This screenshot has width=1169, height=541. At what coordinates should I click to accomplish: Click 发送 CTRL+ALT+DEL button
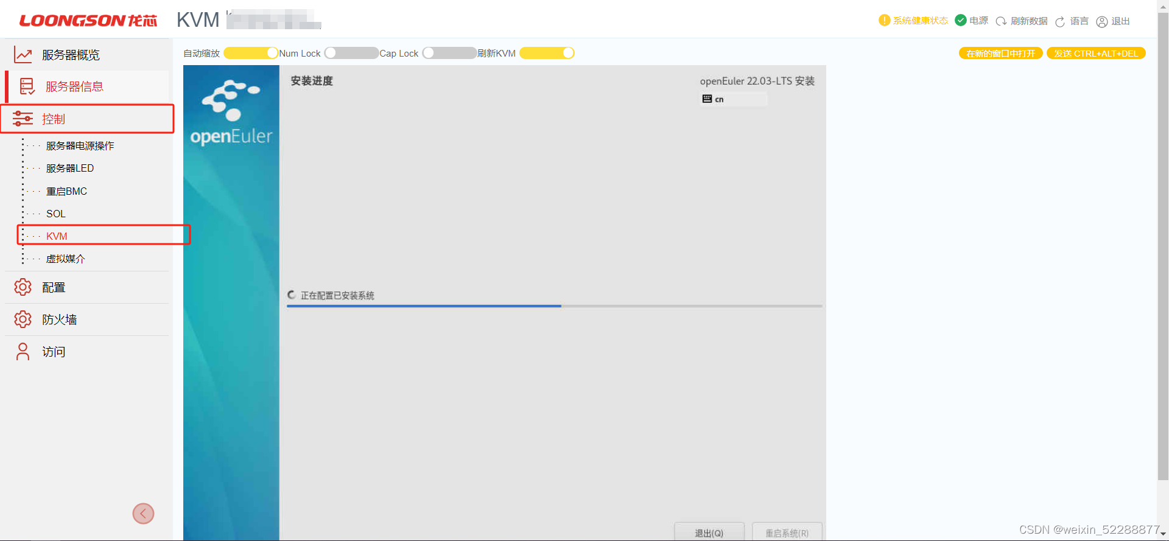pyautogui.click(x=1096, y=54)
